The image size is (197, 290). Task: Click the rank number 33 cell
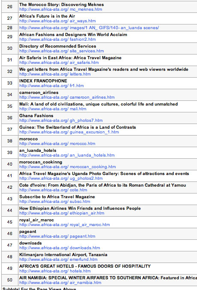pos(10,83)
